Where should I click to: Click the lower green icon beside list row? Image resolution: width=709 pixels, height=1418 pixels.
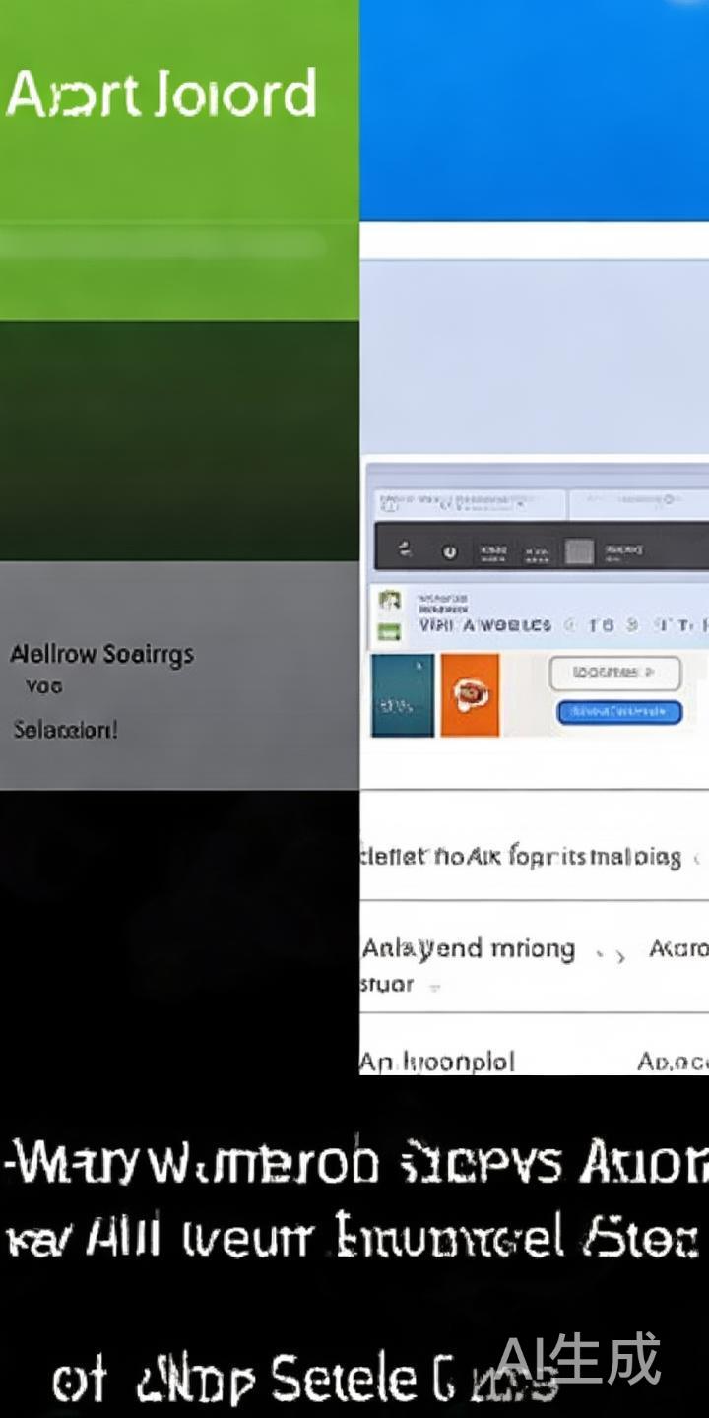[x=390, y=630]
